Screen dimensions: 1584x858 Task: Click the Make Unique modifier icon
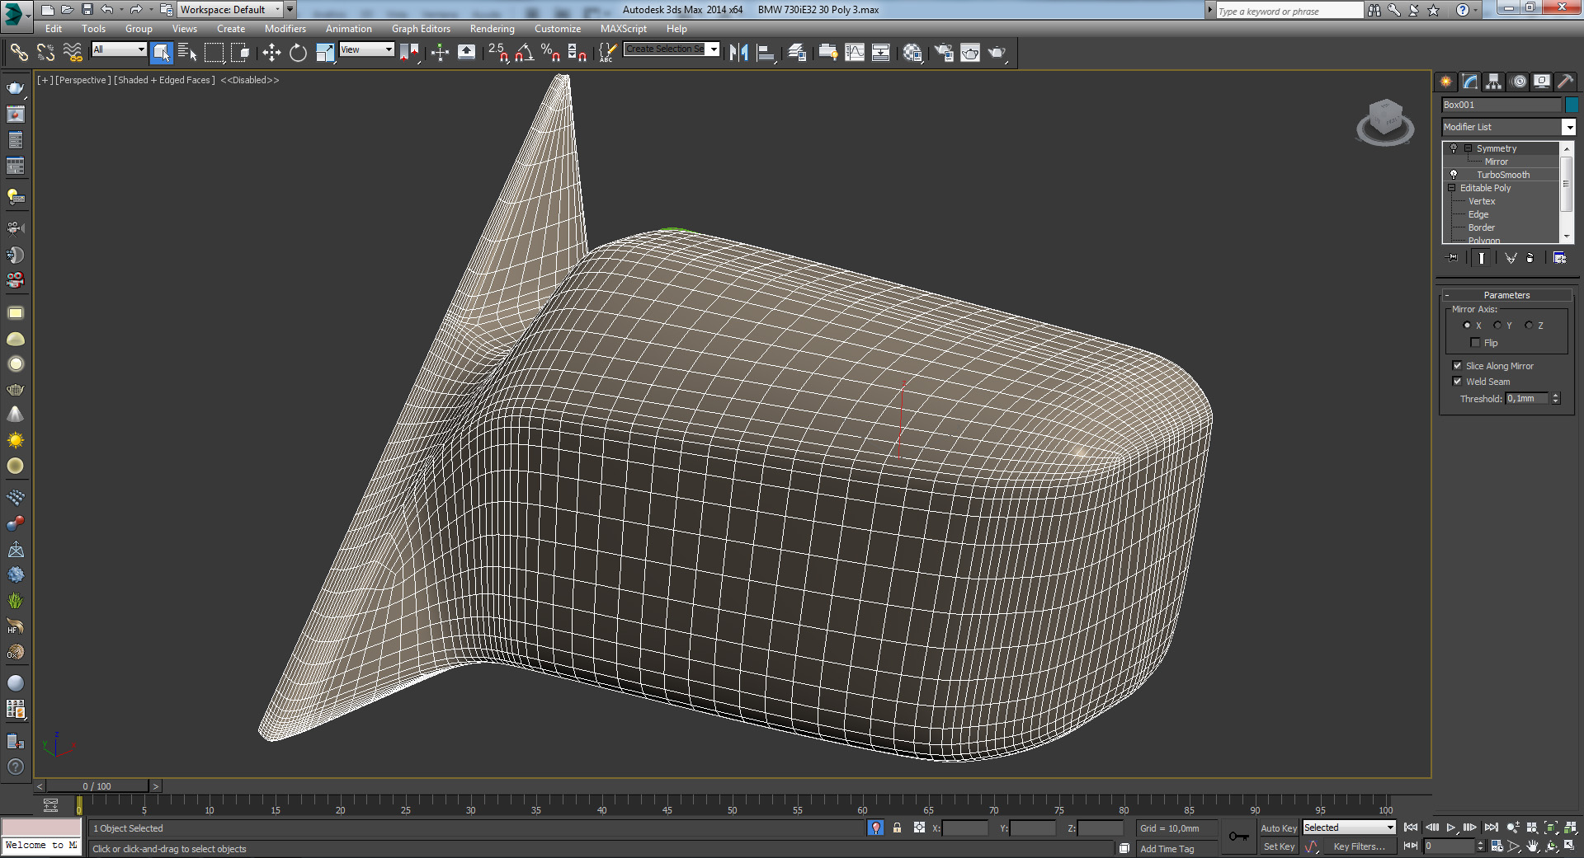click(x=1511, y=258)
